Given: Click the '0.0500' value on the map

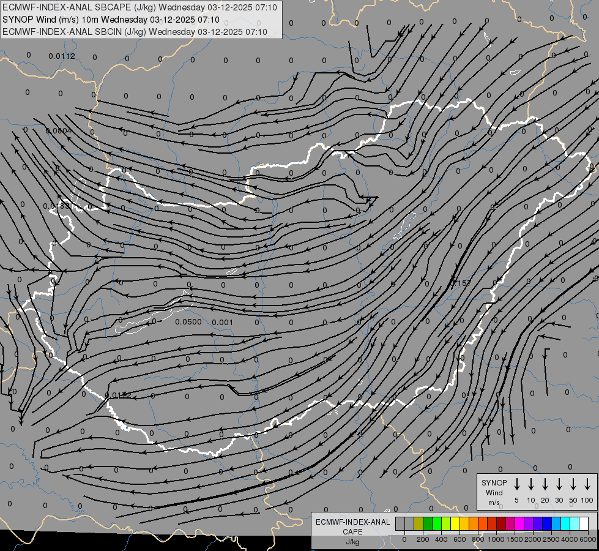Looking at the screenshot, I should coord(188,322).
